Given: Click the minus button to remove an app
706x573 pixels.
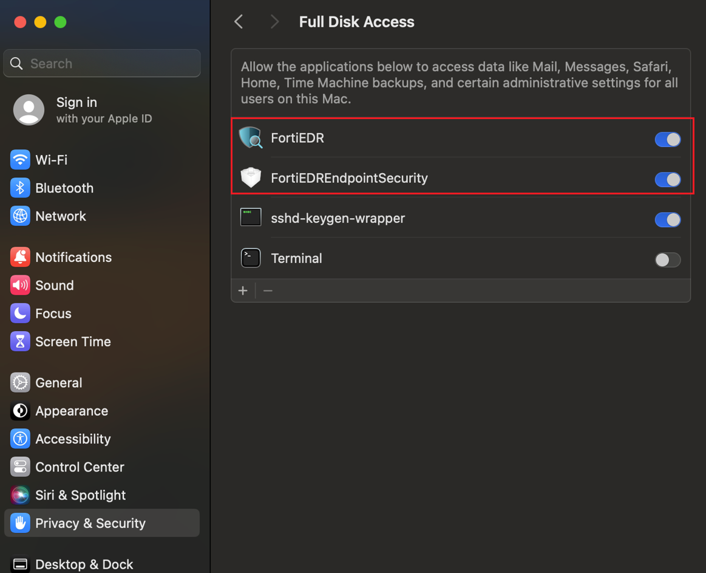Looking at the screenshot, I should tap(268, 290).
